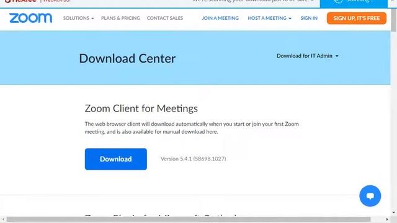
Task: Expand the Solutions menu
Action: [79, 18]
